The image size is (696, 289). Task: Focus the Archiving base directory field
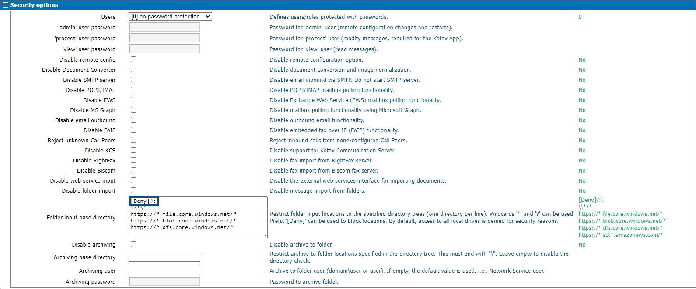(164, 257)
